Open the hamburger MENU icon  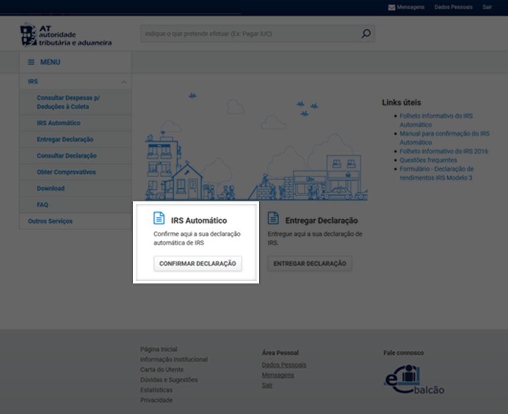click(31, 62)
